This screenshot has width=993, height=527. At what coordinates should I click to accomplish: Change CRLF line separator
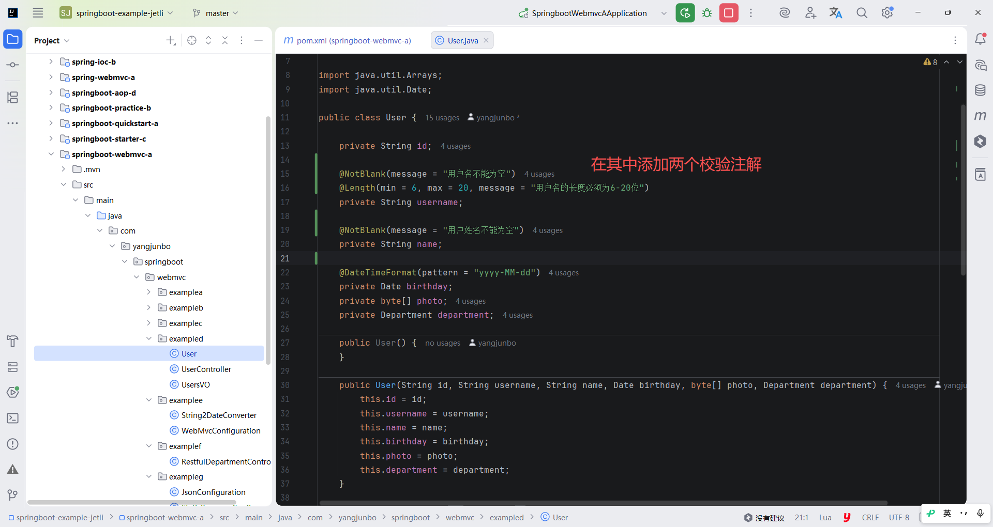(870, 517)
